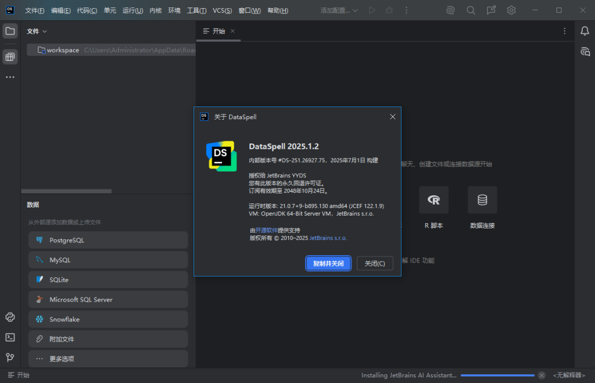Image resolution: width=595 pixels, height=383 pixels.
Task: Add a PostgreSQL data source
Action: coord(108,240)
